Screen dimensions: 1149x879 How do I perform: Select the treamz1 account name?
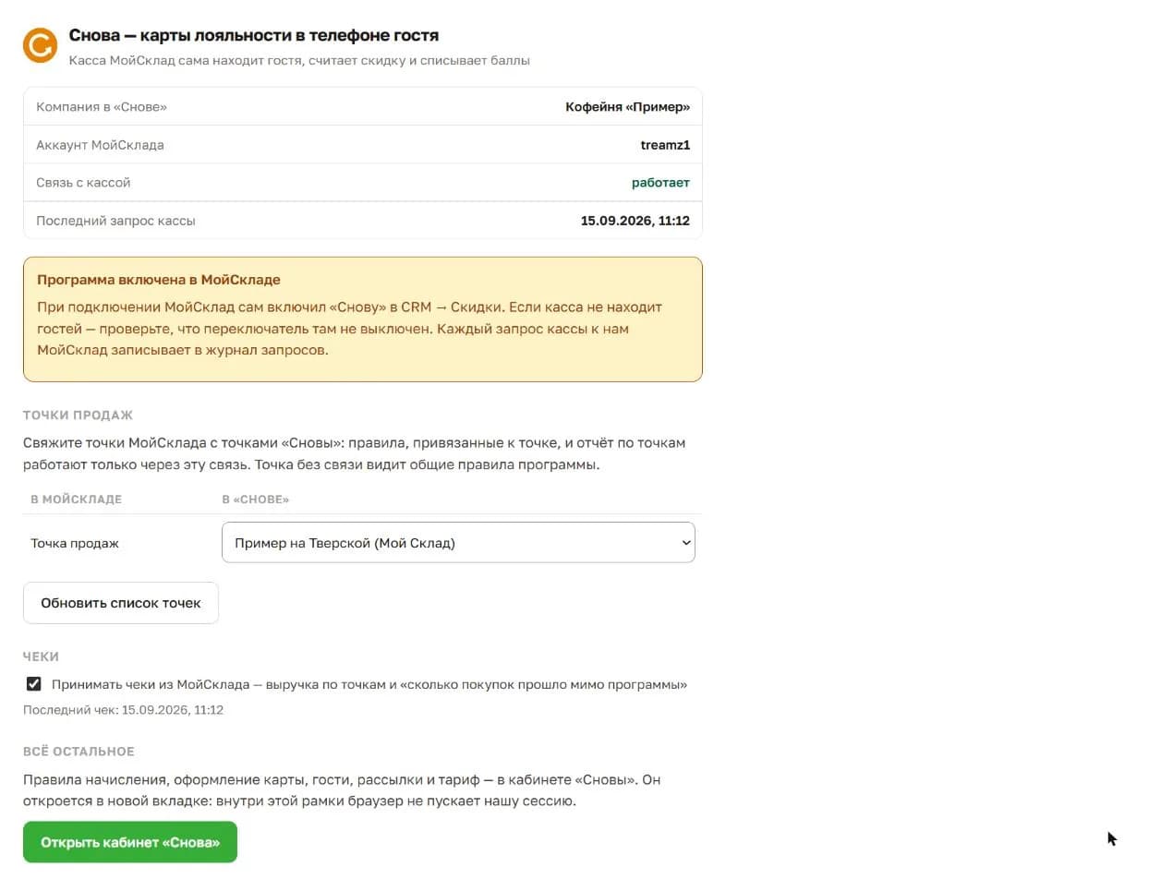pyautogui.click(x=665, y=145)
